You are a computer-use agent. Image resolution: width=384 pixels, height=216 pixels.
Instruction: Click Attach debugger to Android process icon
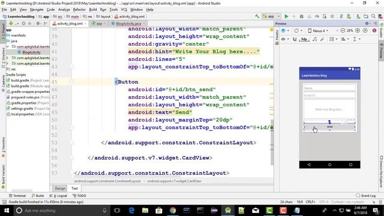coord(325,16)
